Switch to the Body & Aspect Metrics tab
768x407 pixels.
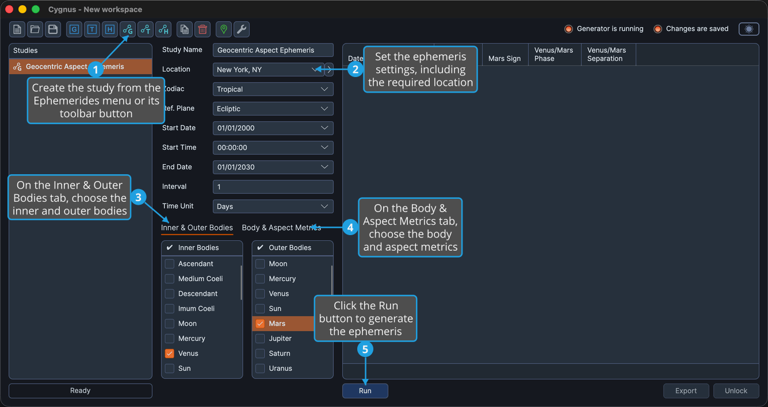point(281,228)
